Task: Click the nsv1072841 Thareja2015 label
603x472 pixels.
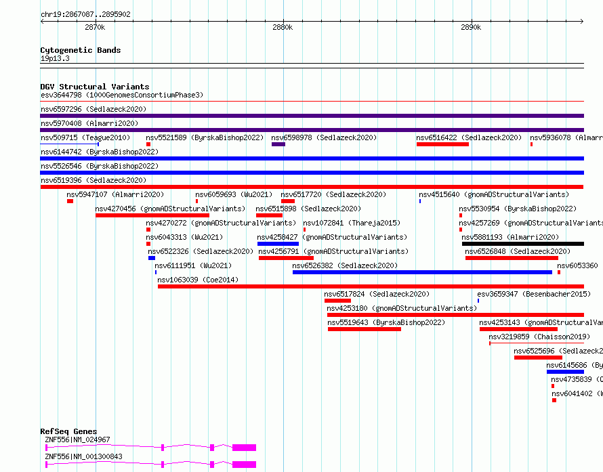Action: point(352,223)
